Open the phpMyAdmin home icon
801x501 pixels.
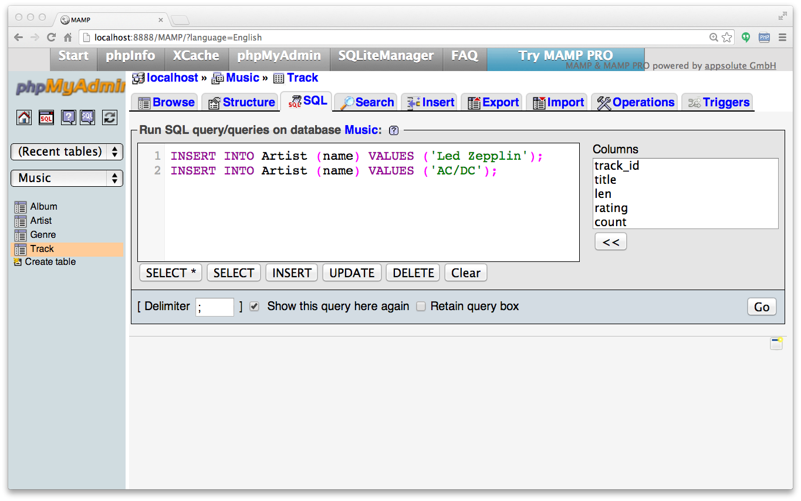click(x=24, y=117)
